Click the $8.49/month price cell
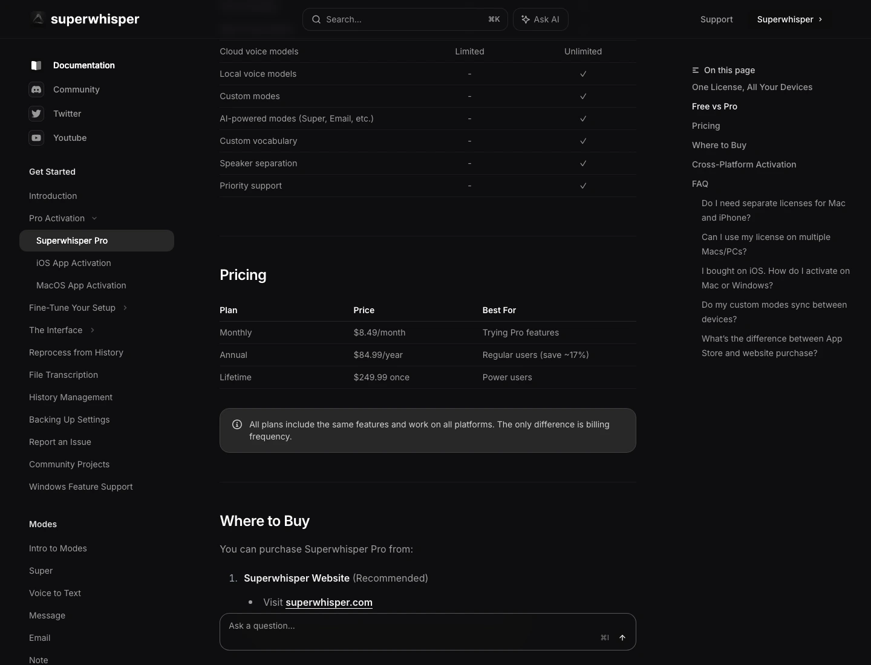Screen dimensions: 871x665 point(379,332)
